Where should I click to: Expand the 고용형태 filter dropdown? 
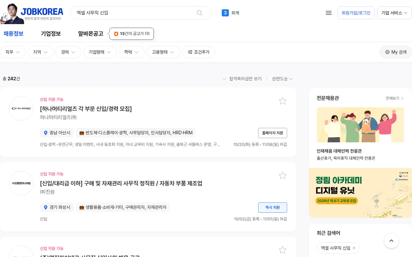pos(163,52)
